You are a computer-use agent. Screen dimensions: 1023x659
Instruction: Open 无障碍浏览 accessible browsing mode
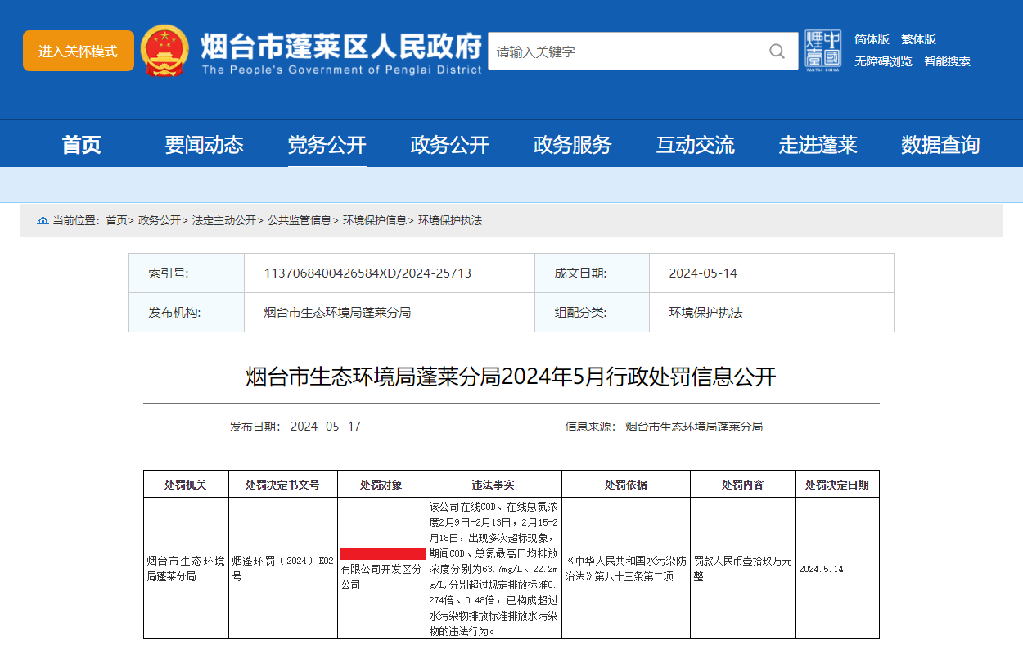pos(884,61)
